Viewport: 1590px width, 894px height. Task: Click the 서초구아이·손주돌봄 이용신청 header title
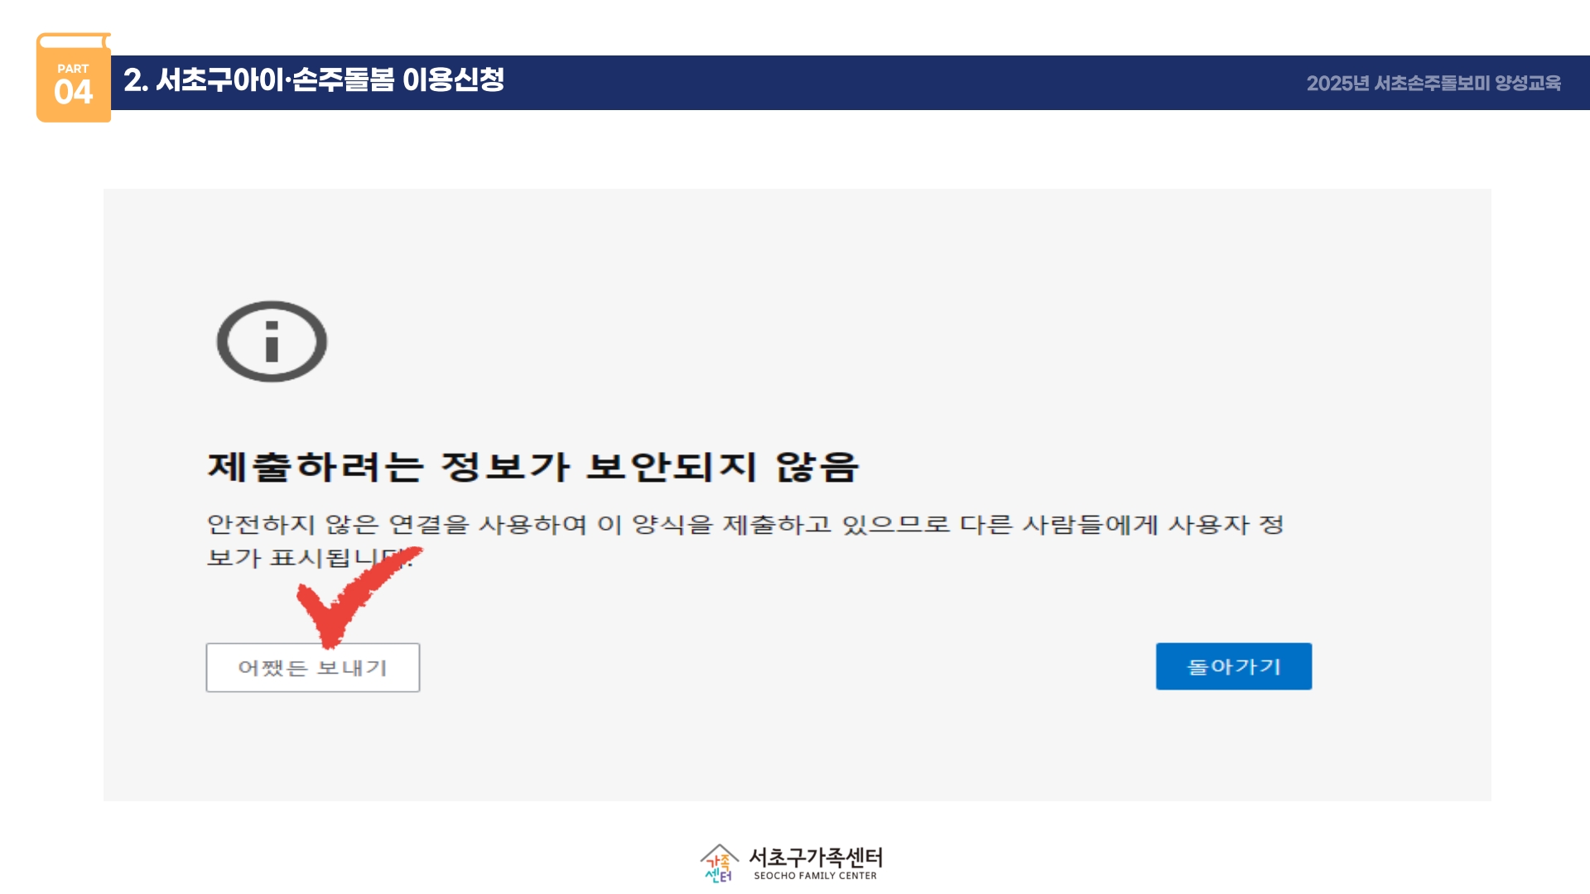pos(314,80)
